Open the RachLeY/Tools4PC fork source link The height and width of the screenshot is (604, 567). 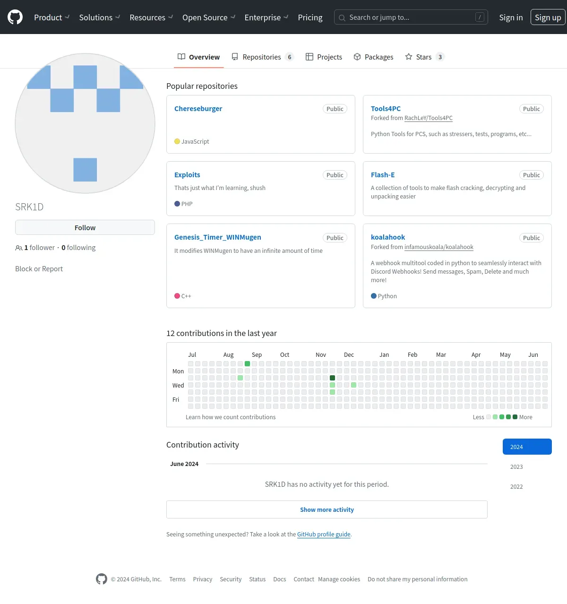[x=429, y=118]
